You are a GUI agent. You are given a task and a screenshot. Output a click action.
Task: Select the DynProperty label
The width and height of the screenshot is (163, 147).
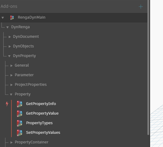pyautogui.click(x=24, y=56)
